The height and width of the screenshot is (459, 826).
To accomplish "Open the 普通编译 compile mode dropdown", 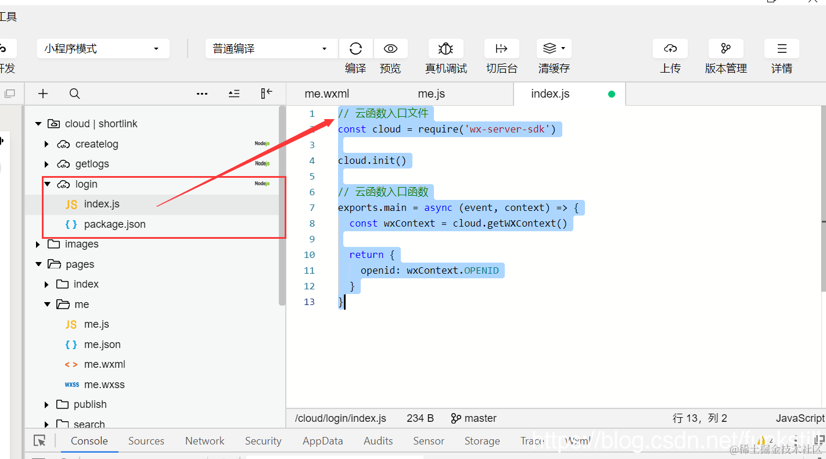I will [x=271, y=49].
